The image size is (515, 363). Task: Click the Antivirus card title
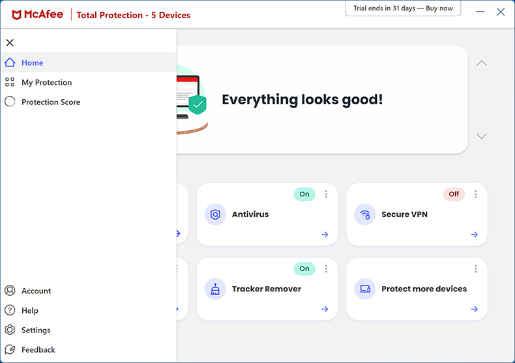point(250,214)
